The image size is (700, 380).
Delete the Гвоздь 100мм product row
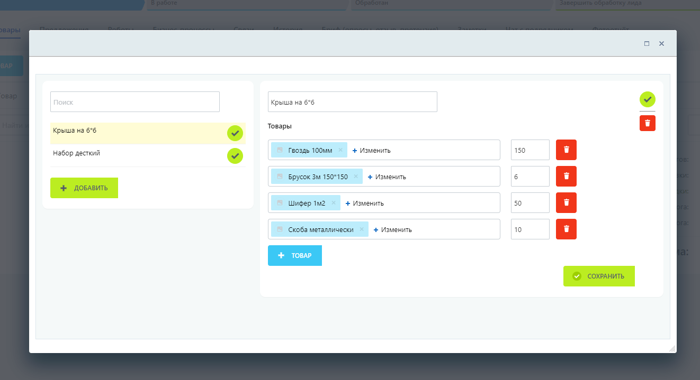pos(566,150)
